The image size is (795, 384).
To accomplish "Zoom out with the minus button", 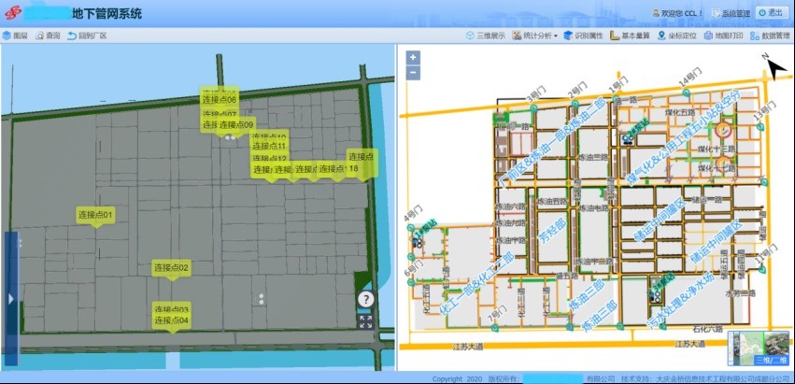I will pyautogui.click(x=413, y=73).
